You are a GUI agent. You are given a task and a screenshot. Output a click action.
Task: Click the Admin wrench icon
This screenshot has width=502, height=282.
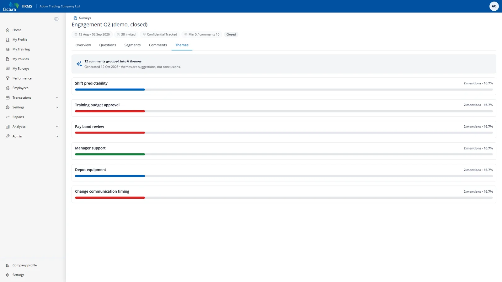8,136
